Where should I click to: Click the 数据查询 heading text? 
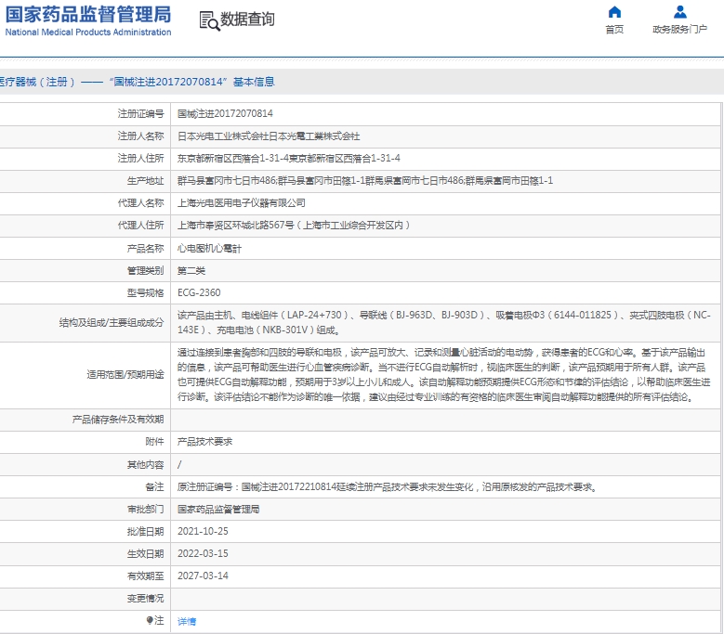pos(247,19)
